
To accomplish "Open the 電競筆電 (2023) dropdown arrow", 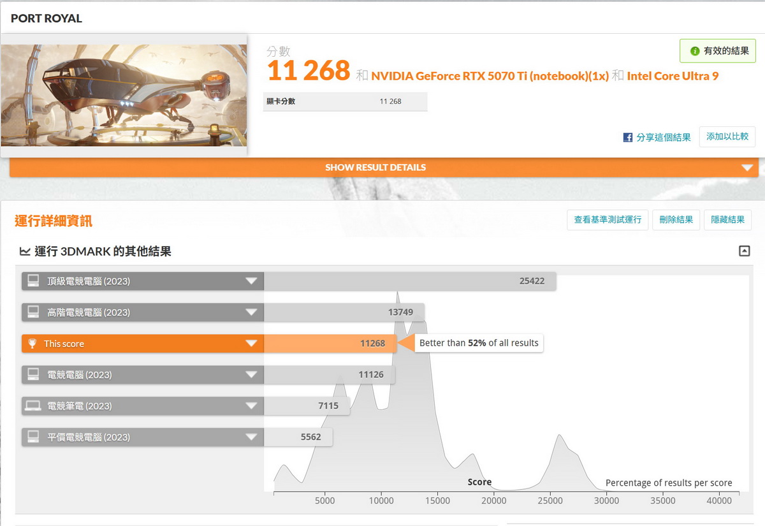I will (251, 406).
